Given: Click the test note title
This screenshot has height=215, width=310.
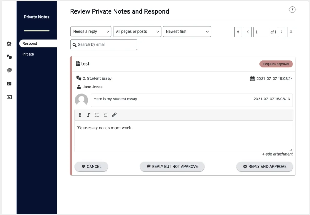Looking at the screenshot, I should pos(85,63).
